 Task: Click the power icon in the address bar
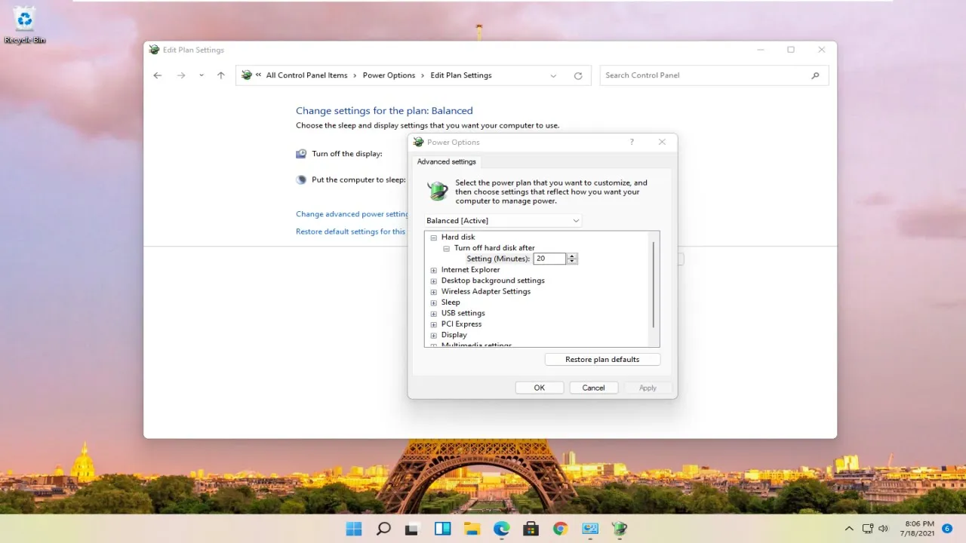[x=247, y=75]
